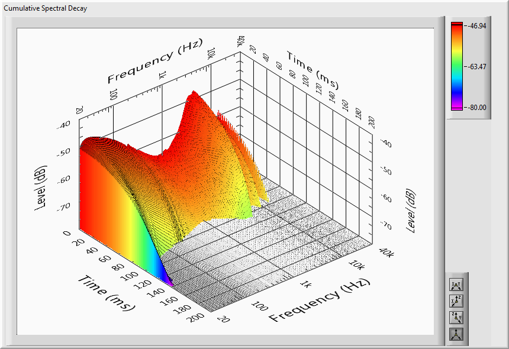This screenshot has height=349, width=509.
Task: Click the Cumulative Spectral Decay title label
Action: [x=46, y=8]
